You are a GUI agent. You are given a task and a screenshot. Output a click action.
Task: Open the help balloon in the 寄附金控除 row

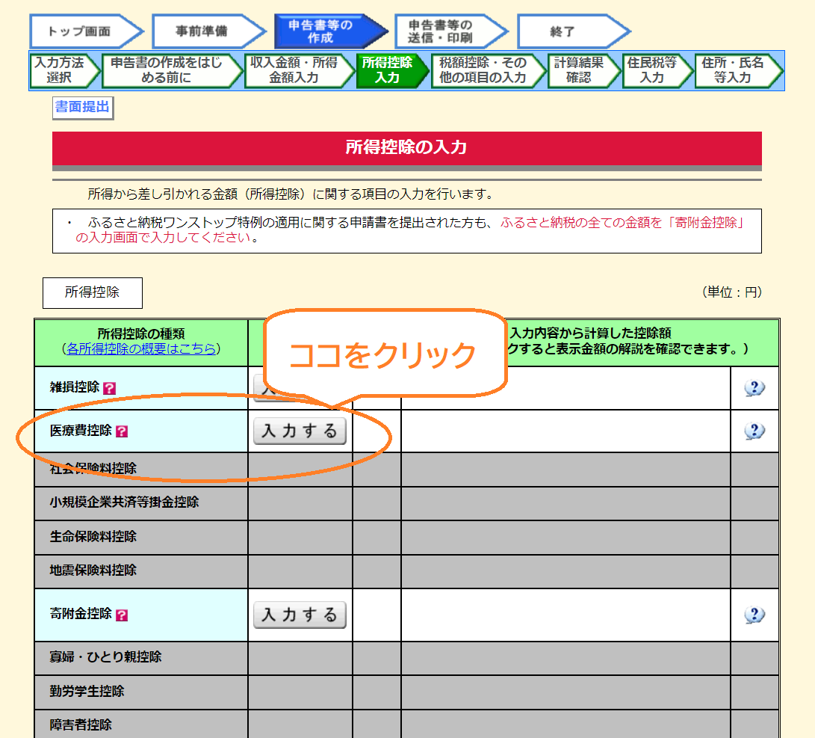[754, 615]
